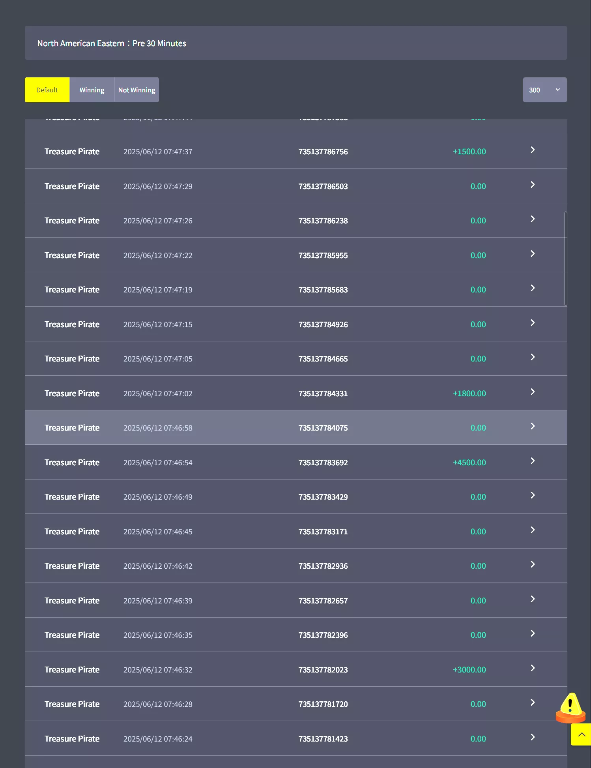The image size is (591, 768).
Task: Expand row chevron for 07:46:45 entry
Action: tap(533, 530)
